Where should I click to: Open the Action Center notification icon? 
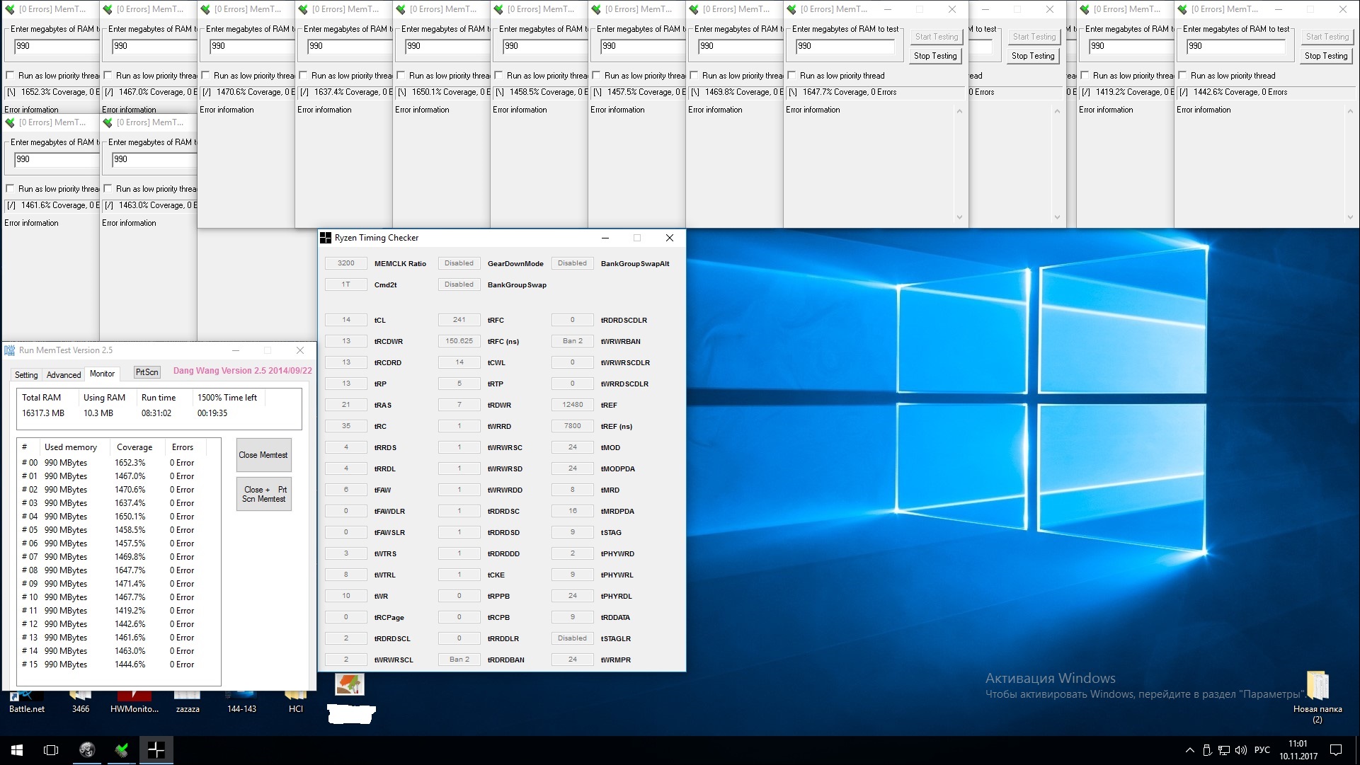(1336, 750)
